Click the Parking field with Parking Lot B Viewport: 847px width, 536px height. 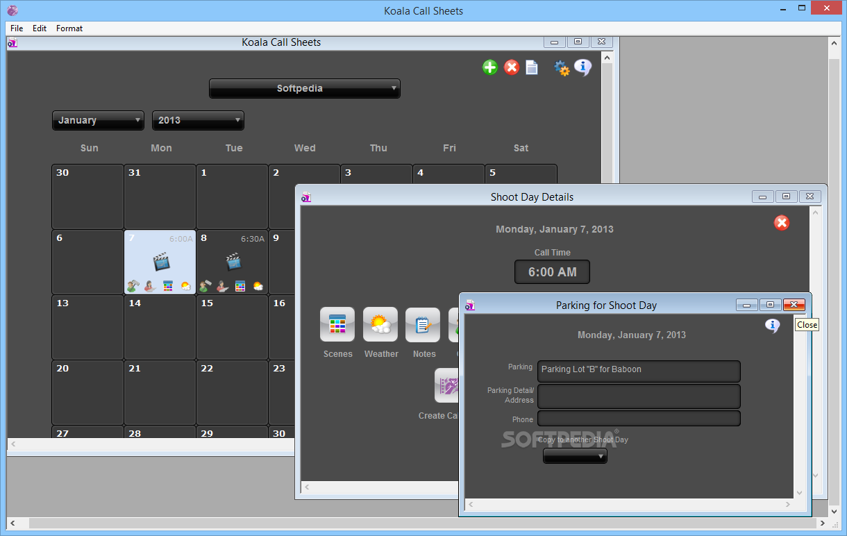(639, 371)
